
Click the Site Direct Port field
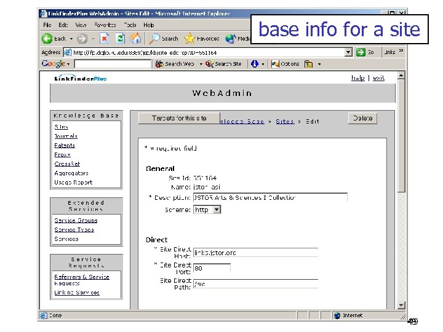point(212,268)
